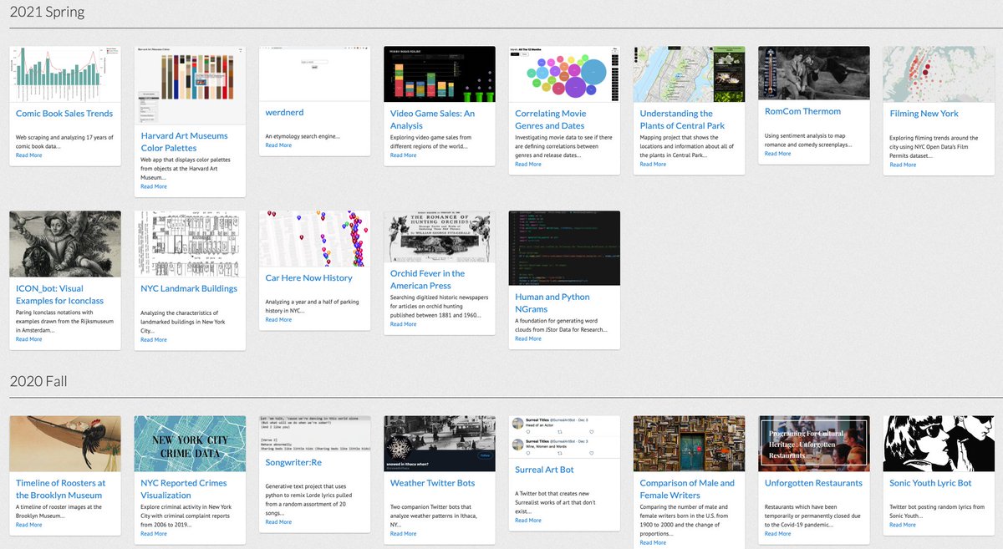
Task: Read More about Filming New York
Action: pyautogui.click(x=903, y=164)
